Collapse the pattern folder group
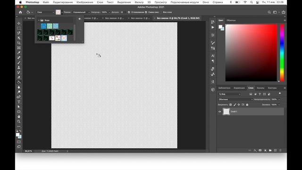This screenshot has width=302, height=170. [39, 20]
